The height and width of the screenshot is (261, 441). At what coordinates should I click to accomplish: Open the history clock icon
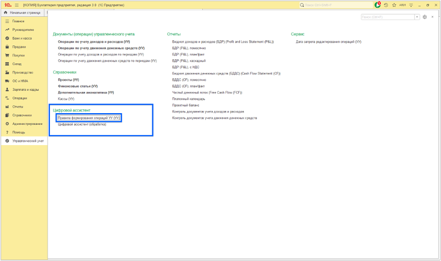(386, 5)
